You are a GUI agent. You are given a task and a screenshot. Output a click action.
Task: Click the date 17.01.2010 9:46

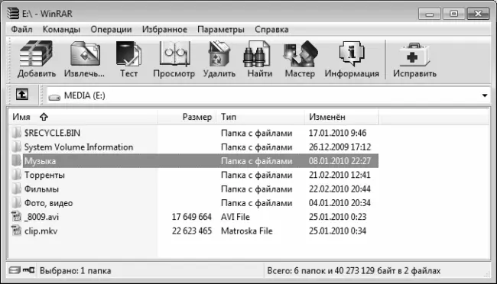click(x=337, y=133)
